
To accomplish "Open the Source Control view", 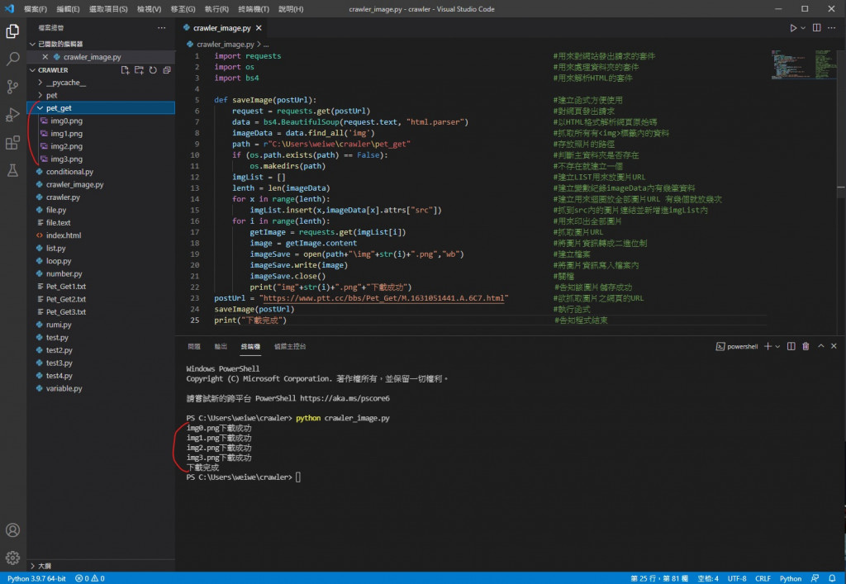I will pos(12,87).
